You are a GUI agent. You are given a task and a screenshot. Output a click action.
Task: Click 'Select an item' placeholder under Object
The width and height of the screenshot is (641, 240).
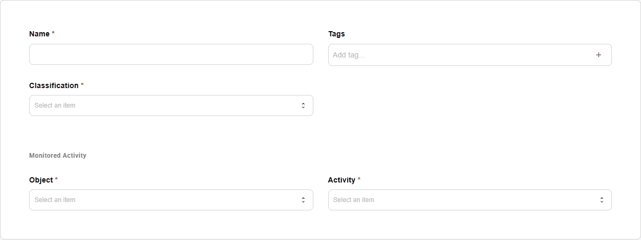(x=55, y=200)
